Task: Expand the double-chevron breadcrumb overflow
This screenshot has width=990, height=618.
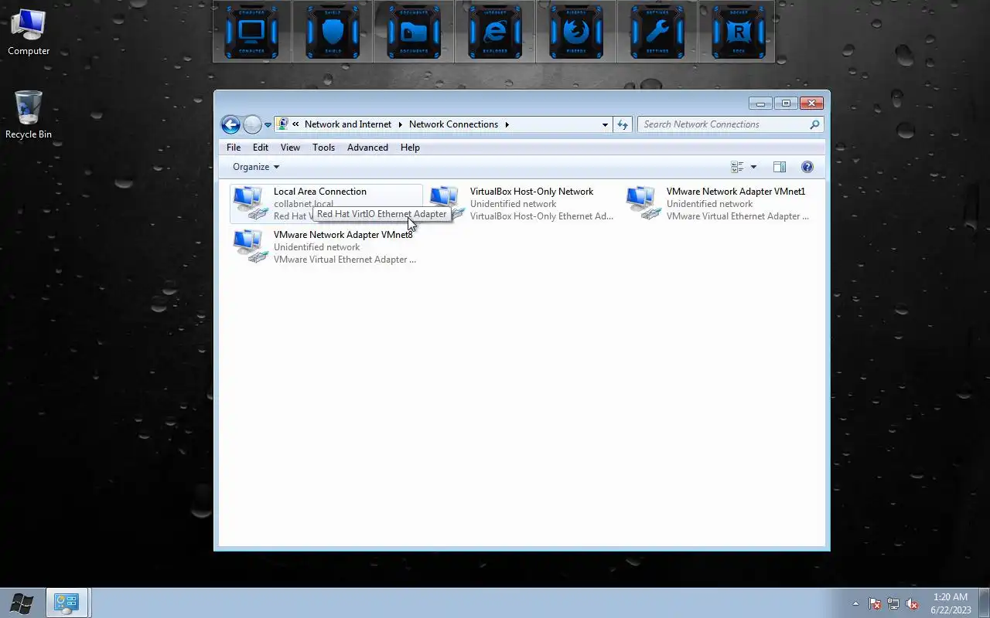Action: point(295,124)
